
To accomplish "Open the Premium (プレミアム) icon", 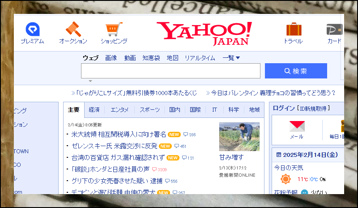I will click(33, 29).
